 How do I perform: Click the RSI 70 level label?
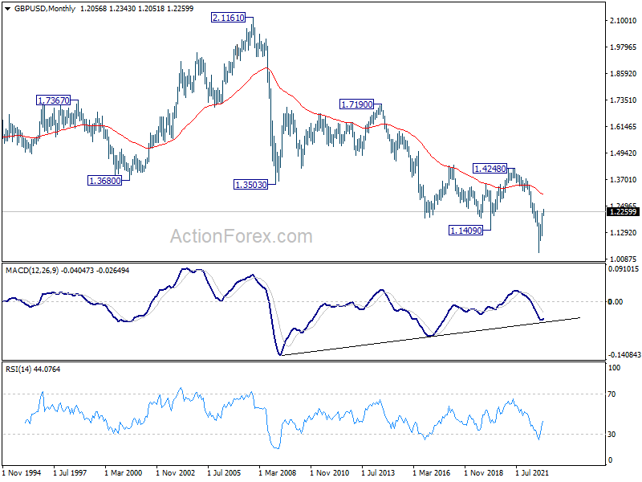tap(612, 394)
